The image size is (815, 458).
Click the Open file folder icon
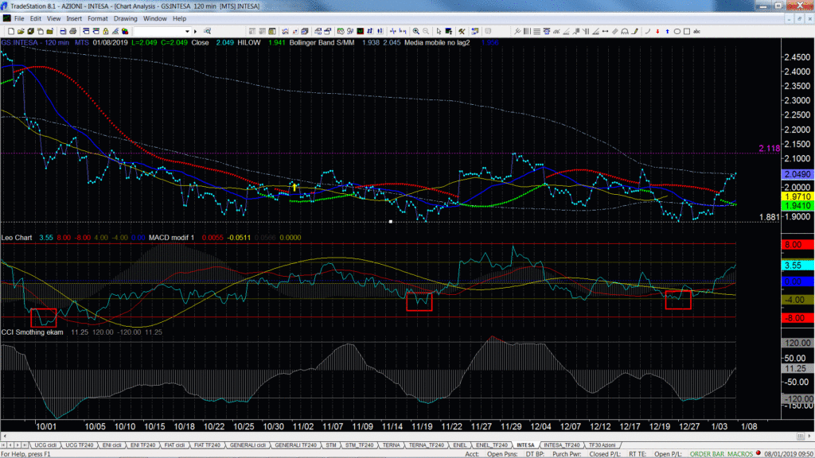pyautogui.click(x=21, y=31)
